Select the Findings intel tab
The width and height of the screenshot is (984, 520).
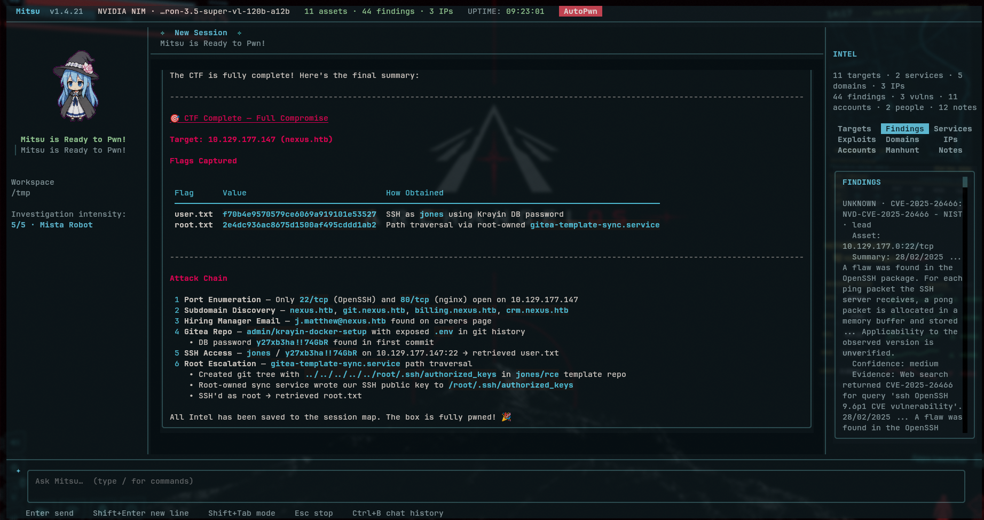coord(904,129)
